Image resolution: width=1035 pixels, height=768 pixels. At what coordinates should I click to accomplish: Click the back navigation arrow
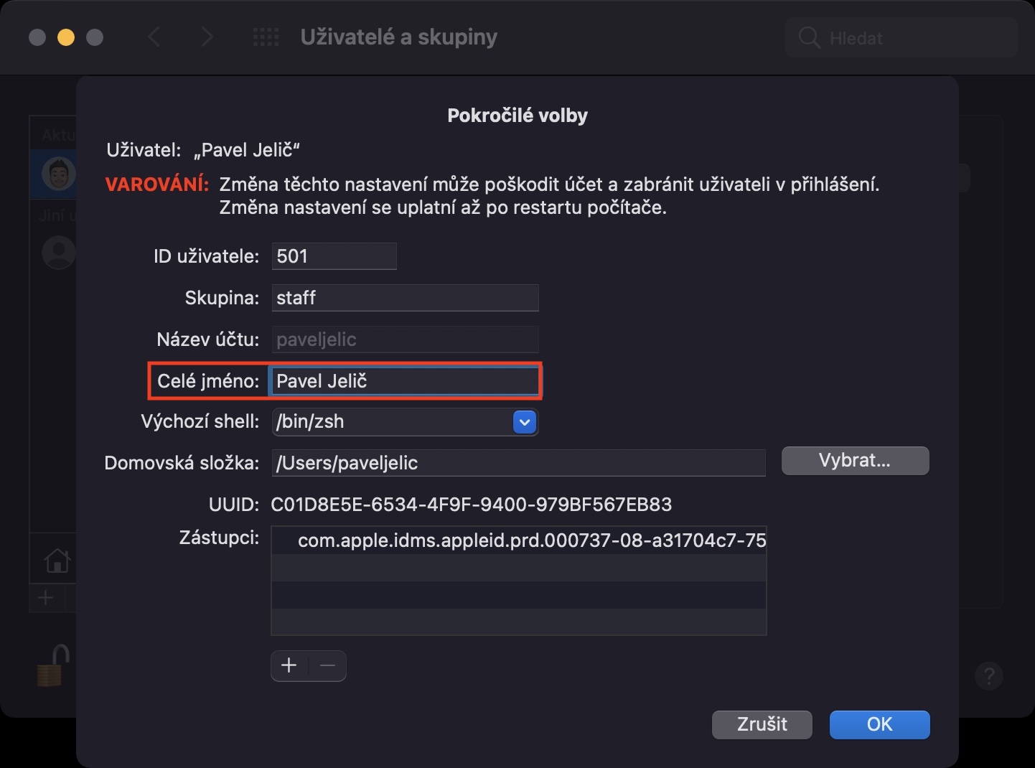point(154,37)
